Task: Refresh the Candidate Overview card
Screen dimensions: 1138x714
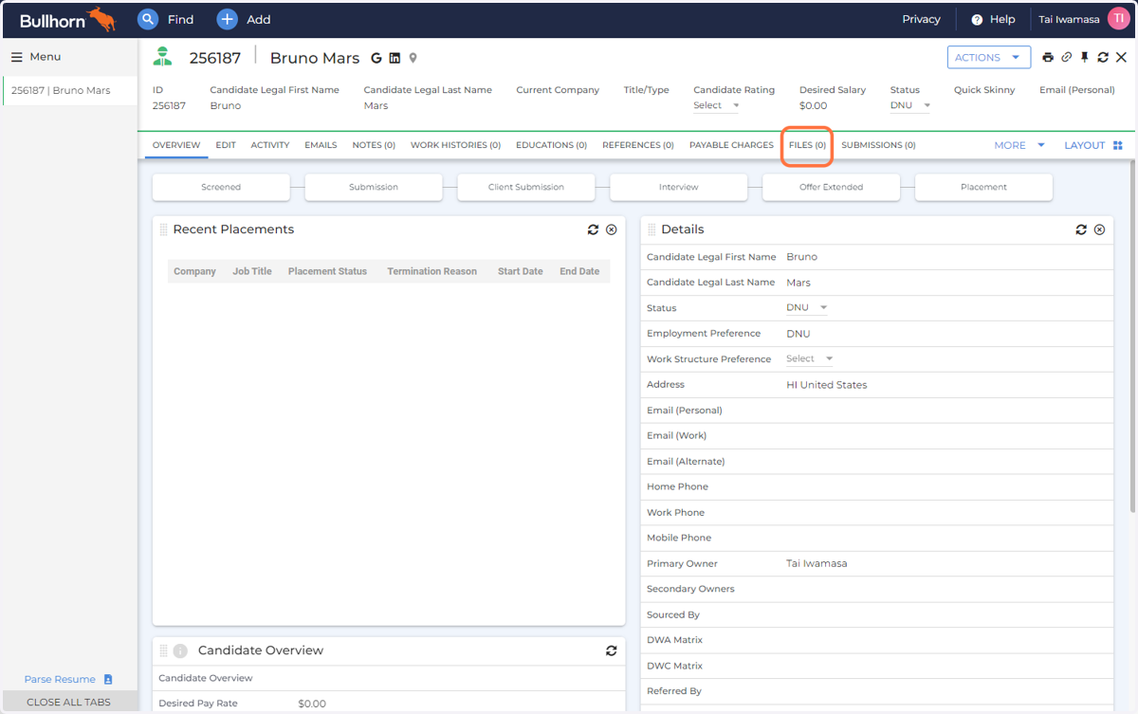Action: [x=612, y=650]
